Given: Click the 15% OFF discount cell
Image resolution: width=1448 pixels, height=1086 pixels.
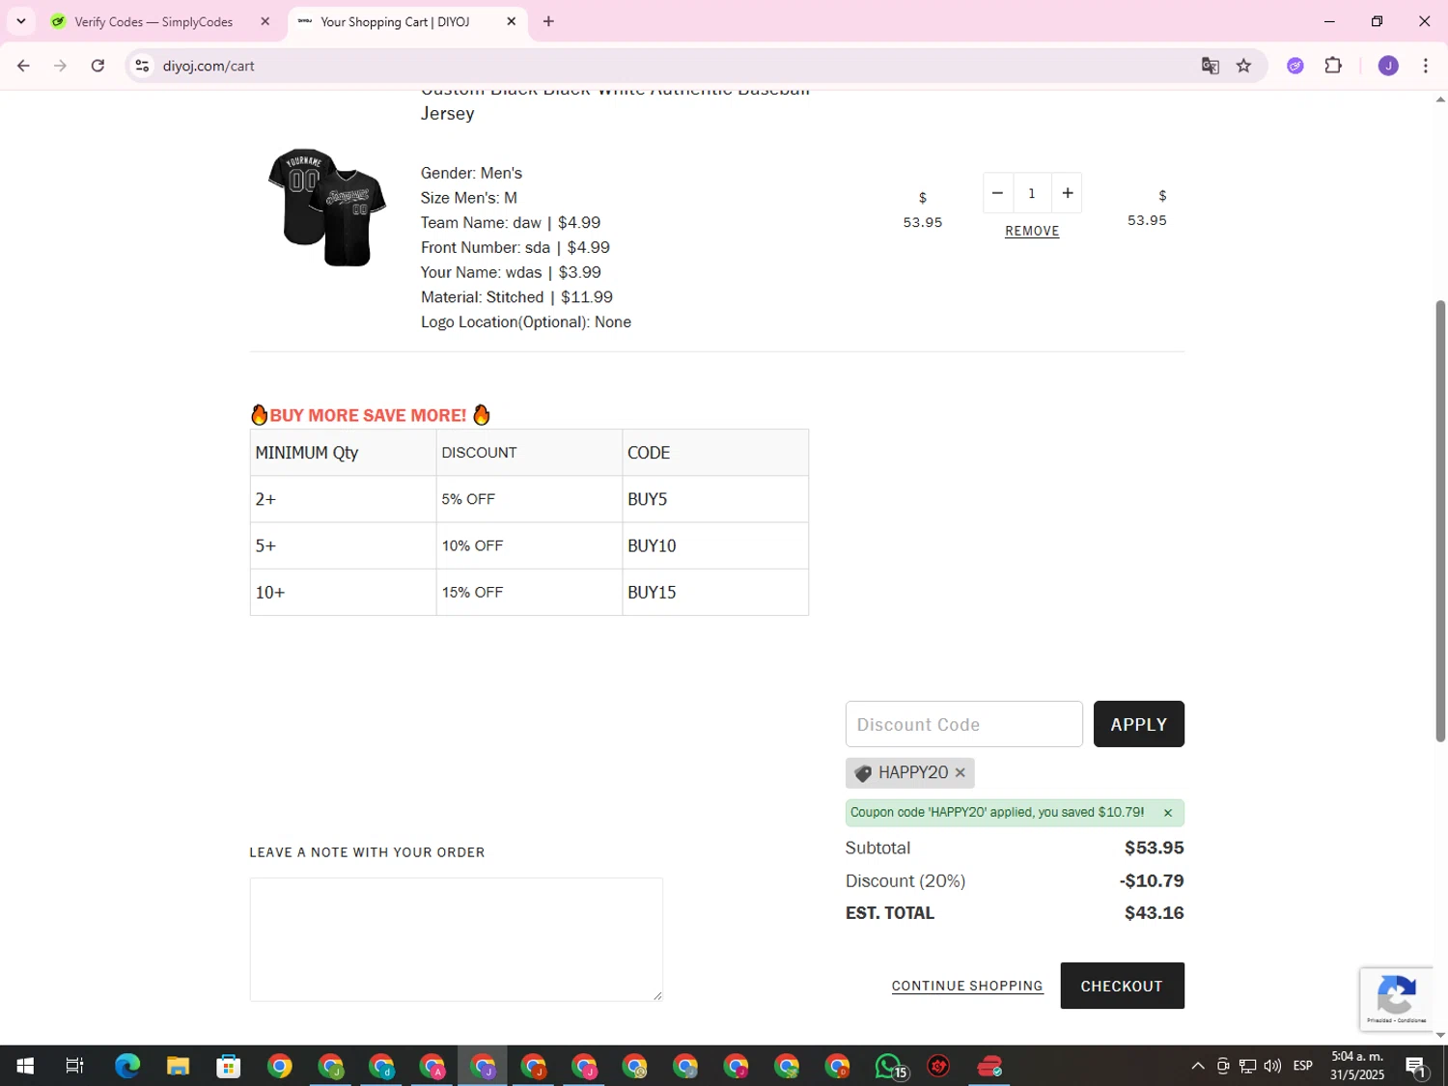Looking at the screenshot, I should pyautogui.click(x=529, y=592).
